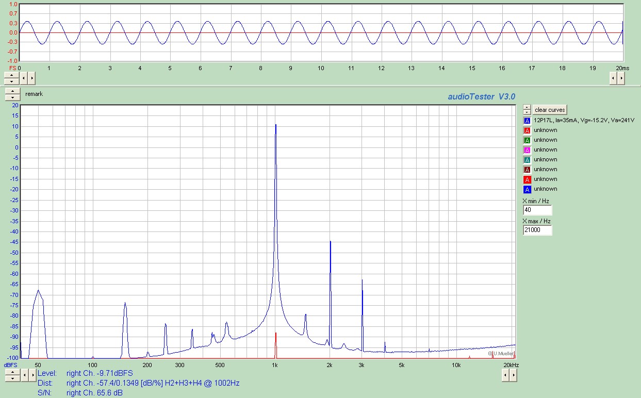Click the 'remark' label above the spectrum
Image resolution: width=641 pixels, height=398 pixels.
click(x=34, y=94)
